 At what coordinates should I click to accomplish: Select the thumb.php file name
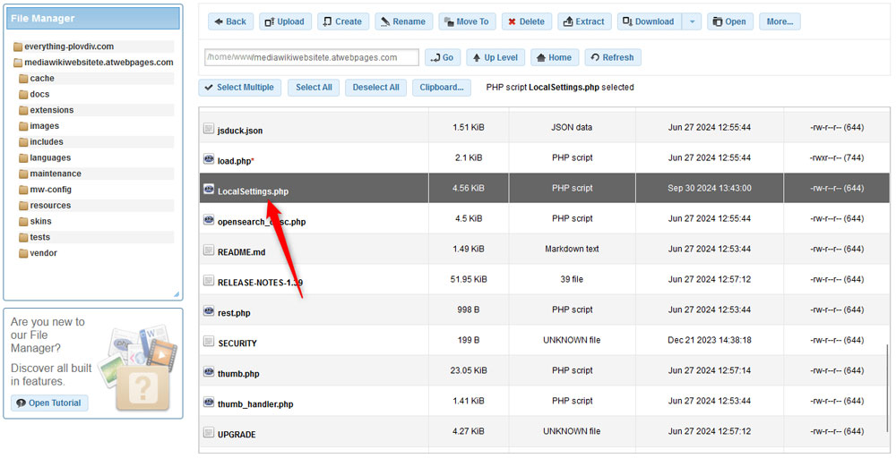pyautogui.click(x=238, y=374)
